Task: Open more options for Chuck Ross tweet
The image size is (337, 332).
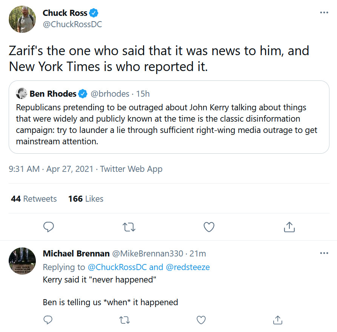Action: pyautogui.click(x=324, y=12)
